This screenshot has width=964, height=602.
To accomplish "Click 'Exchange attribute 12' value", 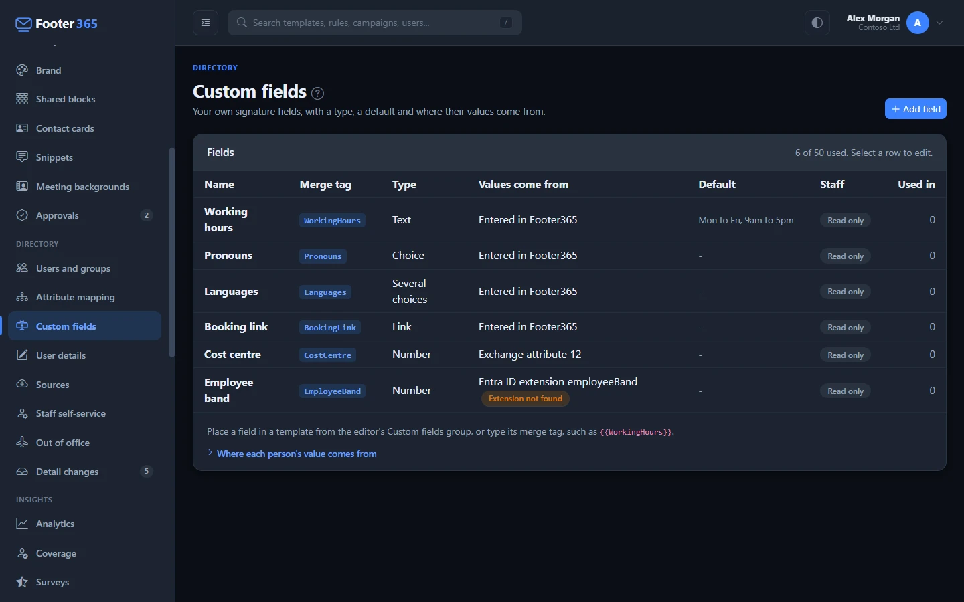I will 530,355.
